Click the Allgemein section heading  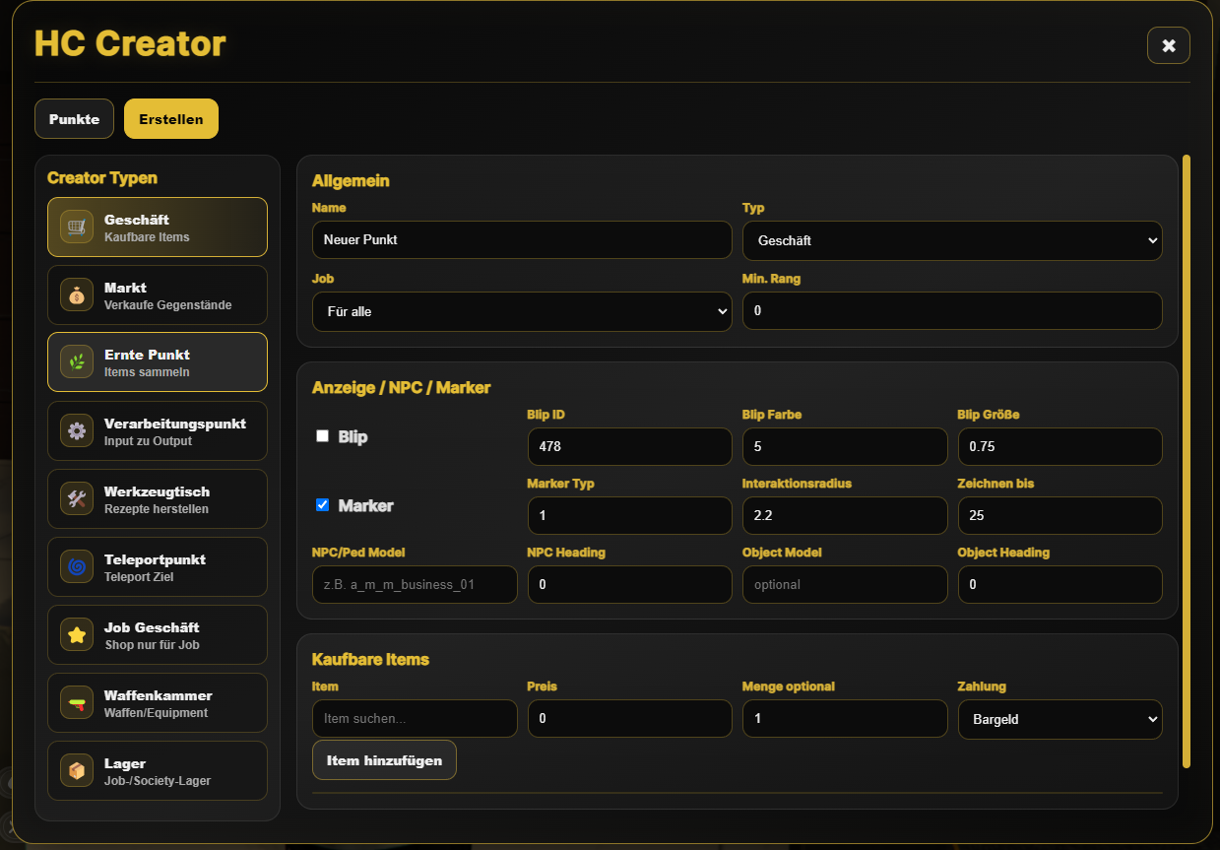point(351,181)
